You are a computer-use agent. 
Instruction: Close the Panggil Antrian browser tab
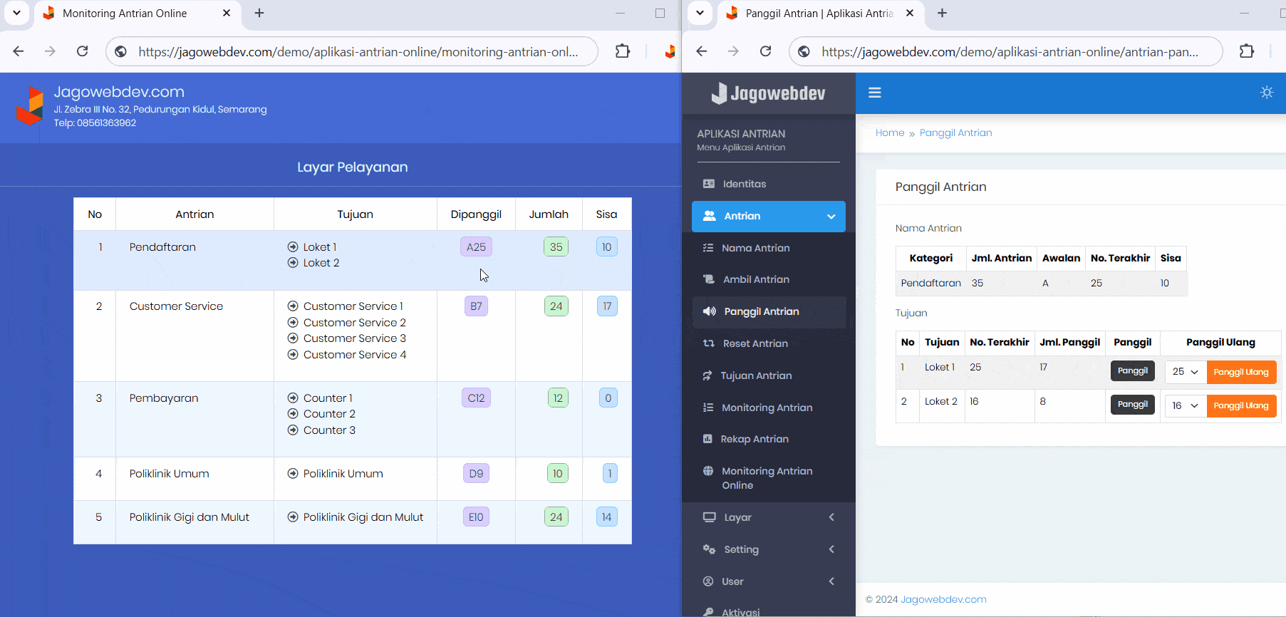tap(910, 13)
